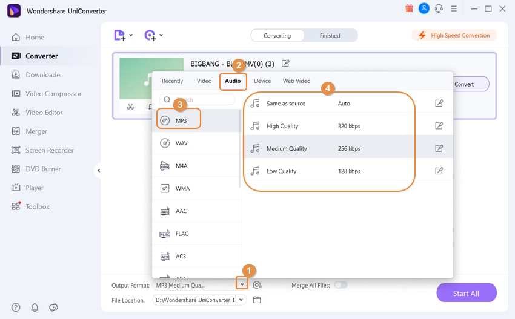The height and width of the screenshot is (319, 515).
Task: Toggle the Merge All Files switch
Action: coord(341,284)
